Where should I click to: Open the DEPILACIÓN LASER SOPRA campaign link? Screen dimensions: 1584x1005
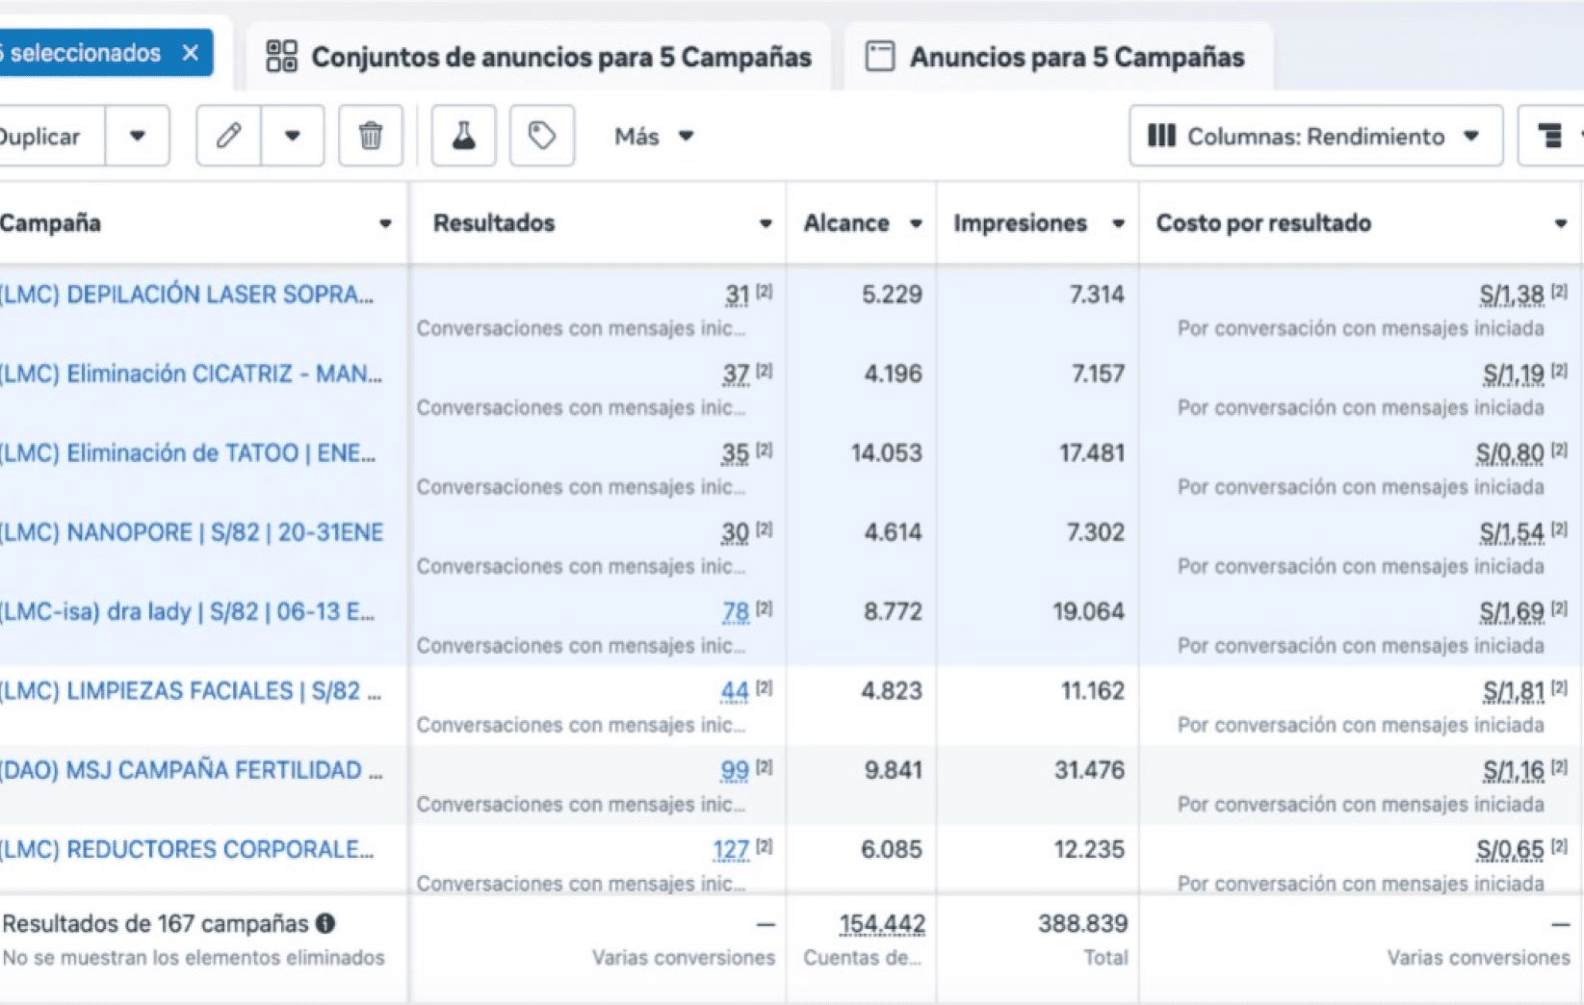[186, 295]
